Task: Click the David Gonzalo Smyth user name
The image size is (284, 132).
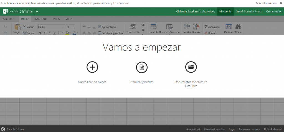Action: tap(249, 11)
